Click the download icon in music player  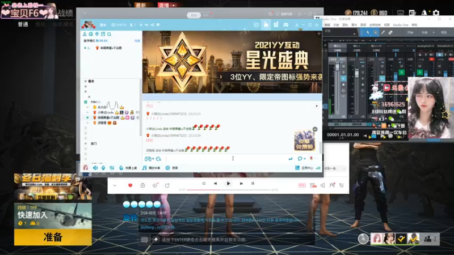[x=155, y=185]
